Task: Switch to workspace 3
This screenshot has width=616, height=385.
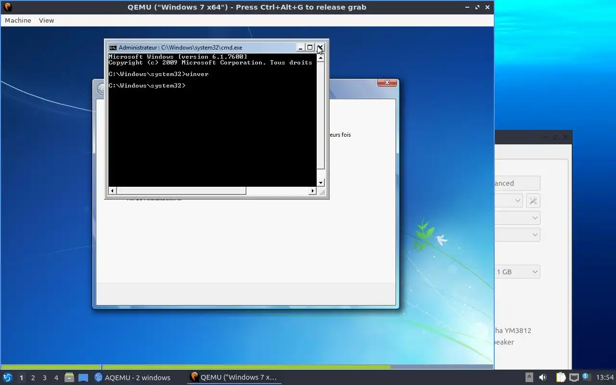Action: click(x=44, y=378)
